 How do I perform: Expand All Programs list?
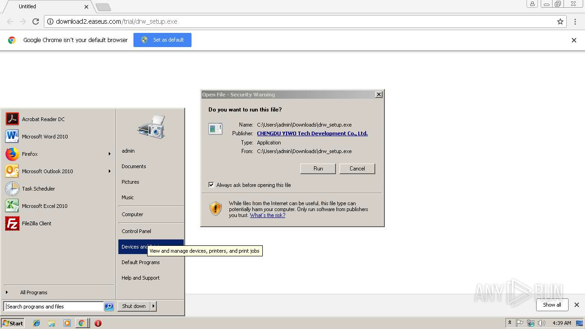coord(58,292)
